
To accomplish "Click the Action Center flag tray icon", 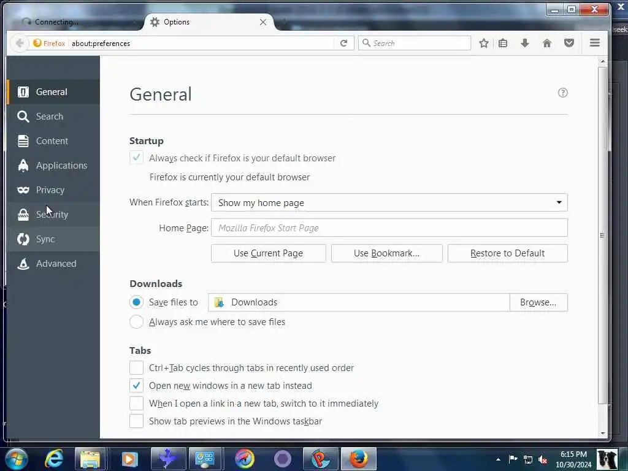I will coord(513,459).
